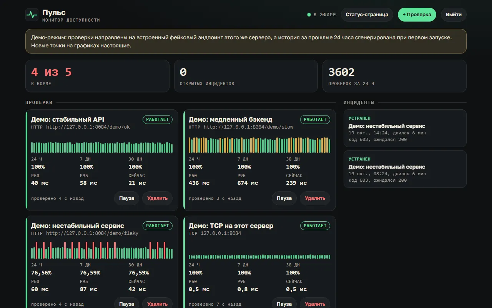The width and height of the screenshot is (492, 308).
Task: Open the Статус-страница page
Action: pyautogui.click(x=367, y=15)
